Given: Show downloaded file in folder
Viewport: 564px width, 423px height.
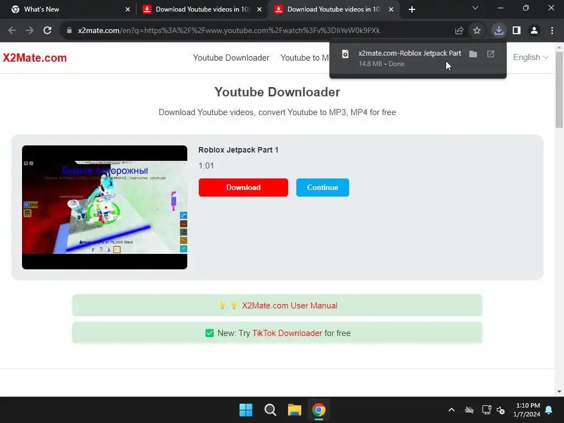Looking at the screenshot, I should tap(473, 54).
